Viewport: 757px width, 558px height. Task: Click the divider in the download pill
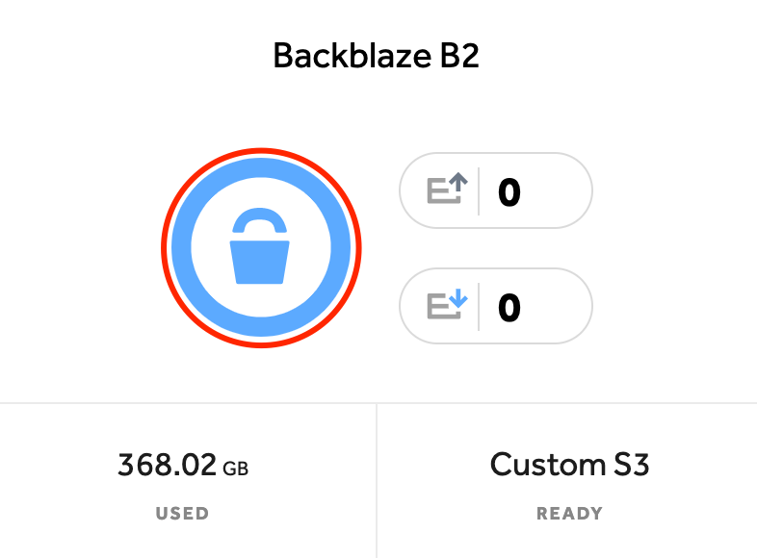click(479, 307)
